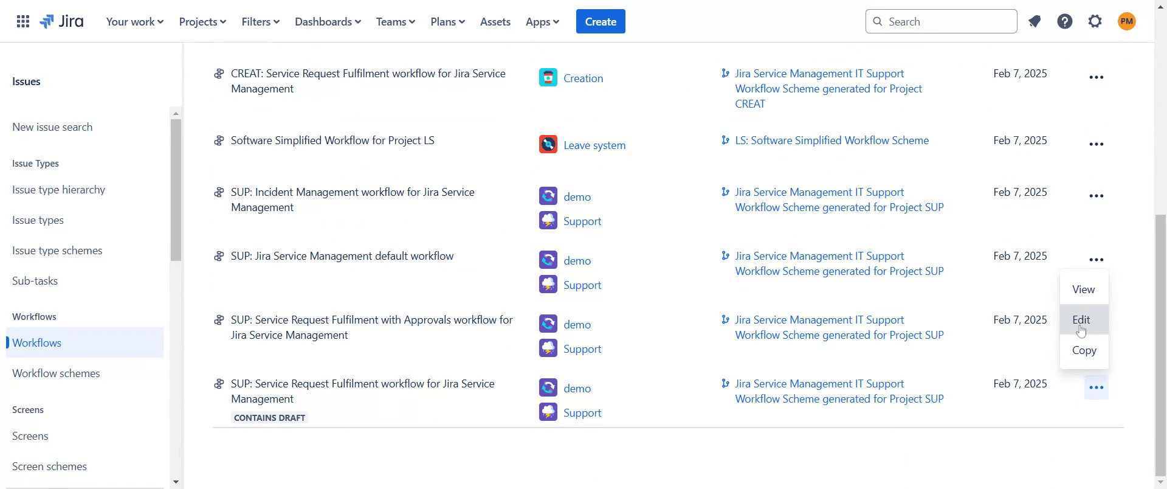
Task: Click demo icon in Fulfilment with Approvals row
Action: [548, 324]
